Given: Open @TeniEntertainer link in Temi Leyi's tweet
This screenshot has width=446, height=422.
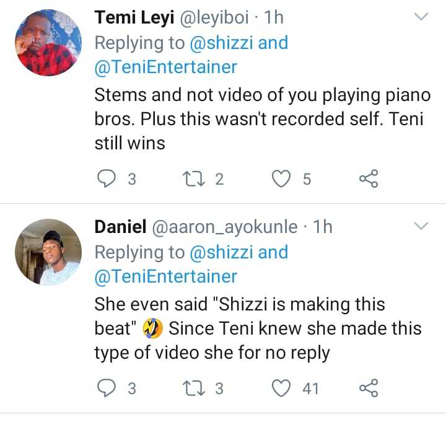Looking at the screenshot, I should pos(165,66).
